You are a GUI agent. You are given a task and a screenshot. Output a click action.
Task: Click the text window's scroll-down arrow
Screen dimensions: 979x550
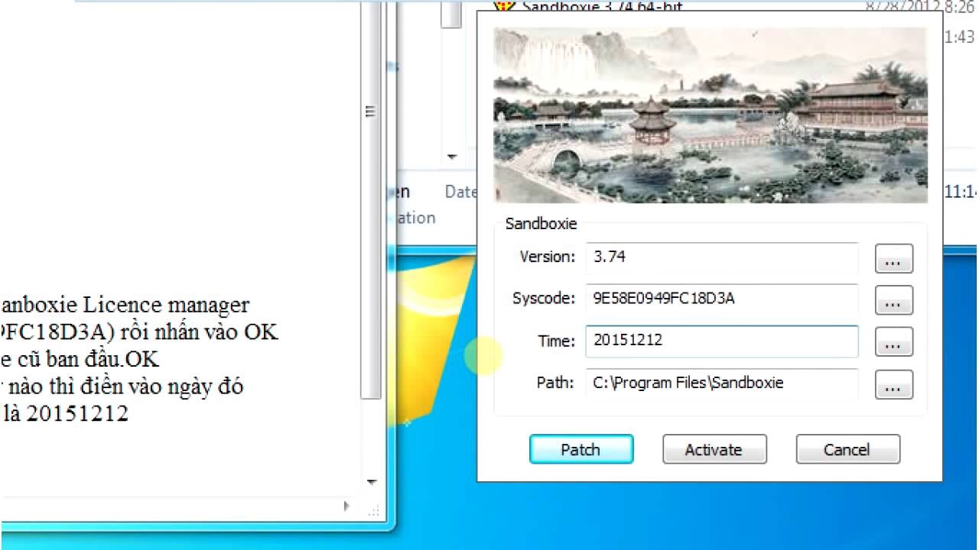[372, 482]
